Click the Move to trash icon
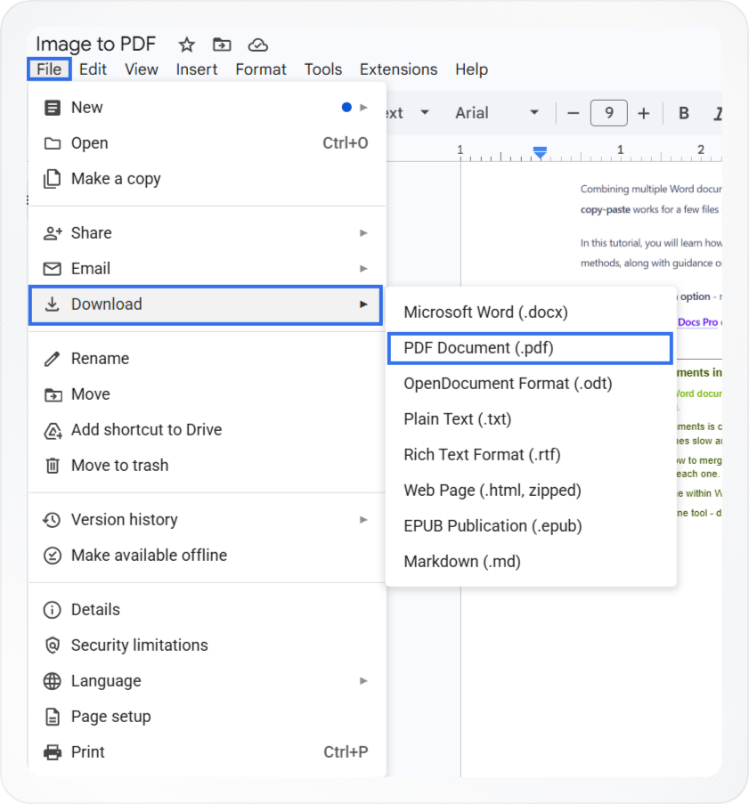This screenshot has height=804, width=749. click(53, 466)
